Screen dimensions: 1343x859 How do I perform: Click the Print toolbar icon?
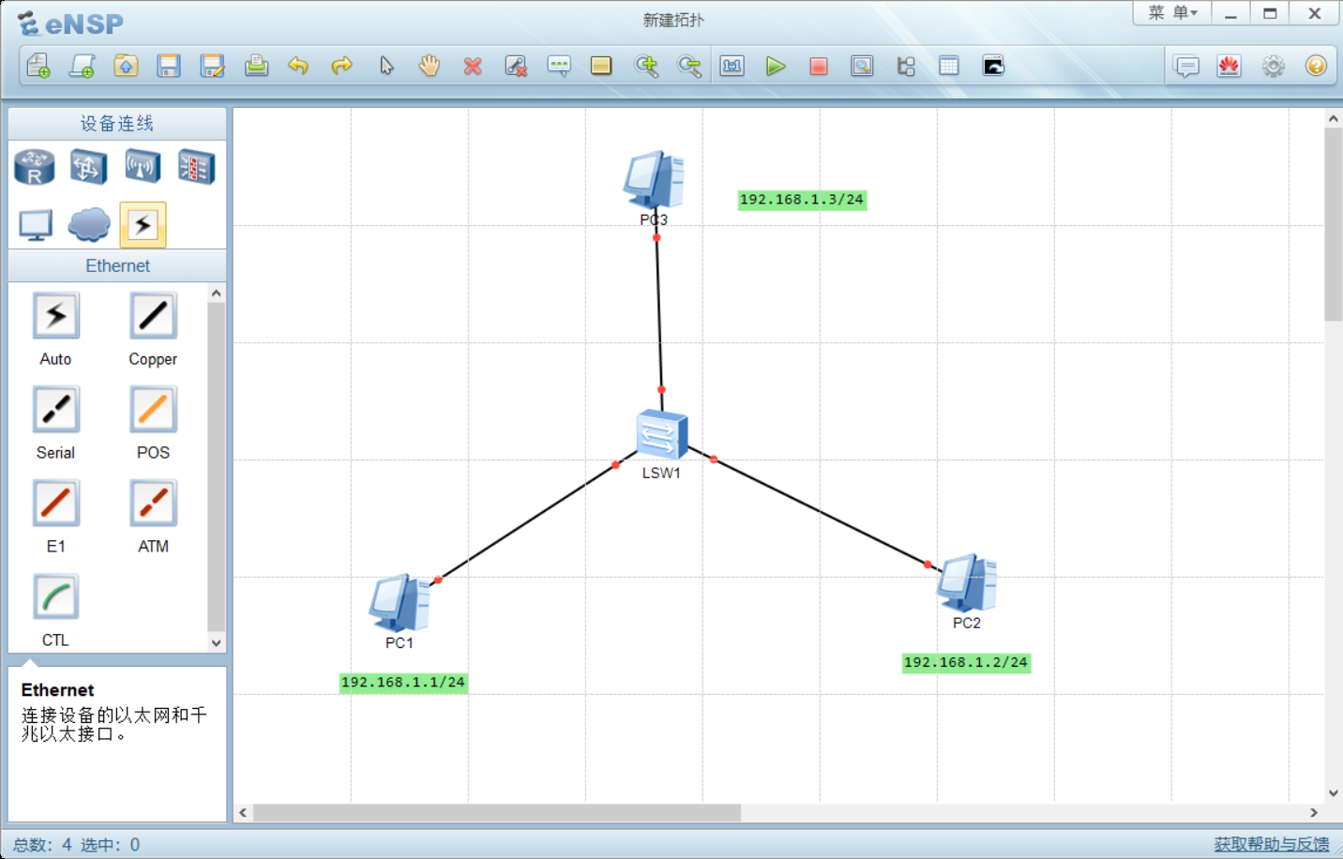pos(256,66)
